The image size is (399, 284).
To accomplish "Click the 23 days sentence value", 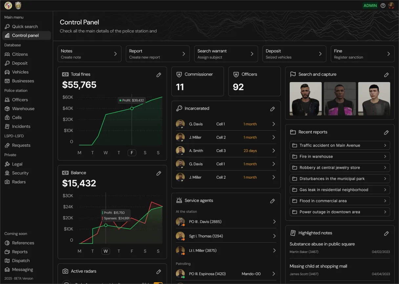I will 250,151.
